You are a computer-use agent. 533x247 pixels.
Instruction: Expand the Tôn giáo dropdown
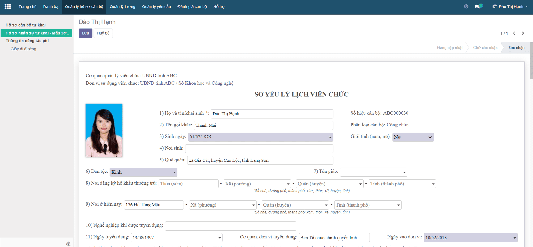click(x=373, y=172)
